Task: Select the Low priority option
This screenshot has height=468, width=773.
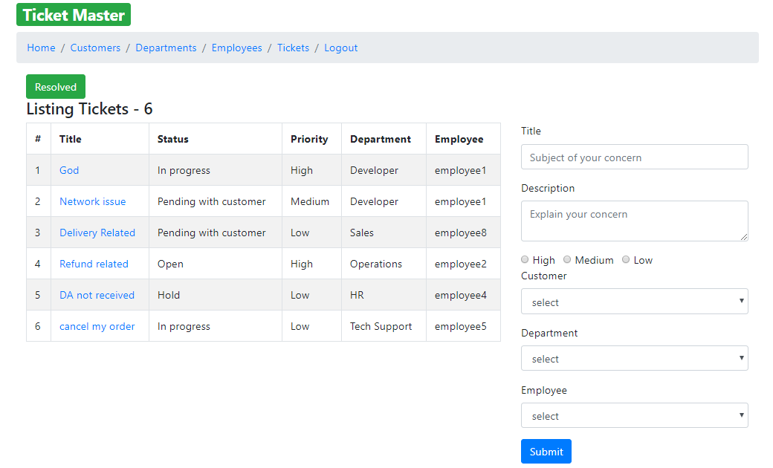Action: pyautogui.click(x=627, y=259)
